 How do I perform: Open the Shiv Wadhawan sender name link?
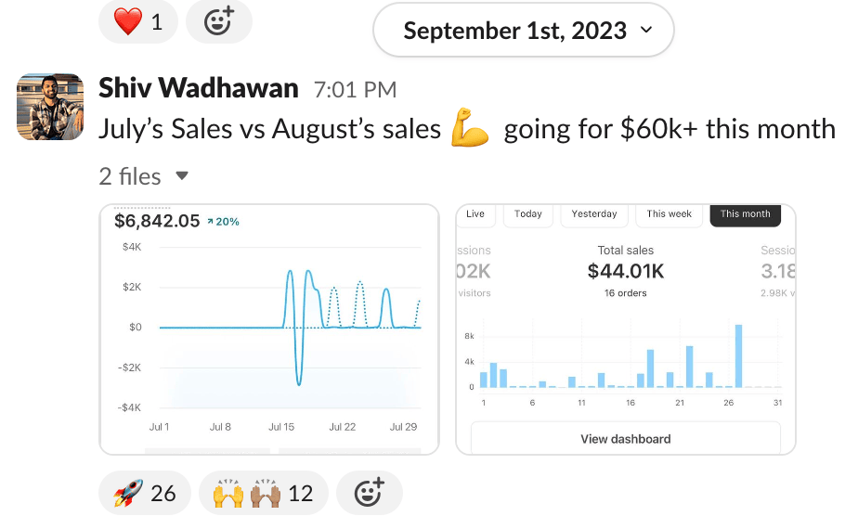(199, 88)
